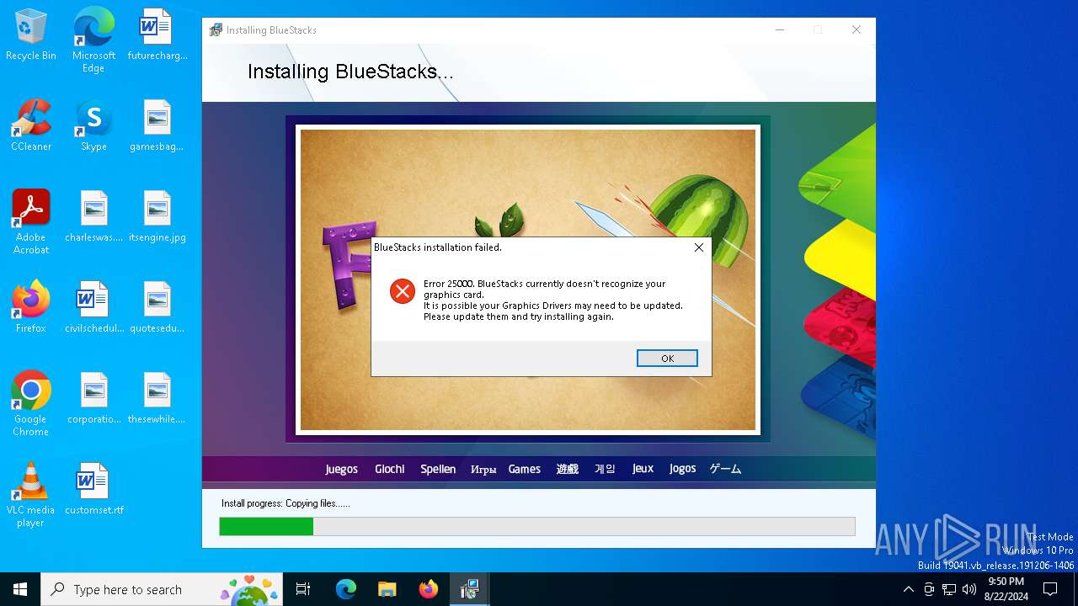Close the Installing BlueStacks window

pos(857,29)
